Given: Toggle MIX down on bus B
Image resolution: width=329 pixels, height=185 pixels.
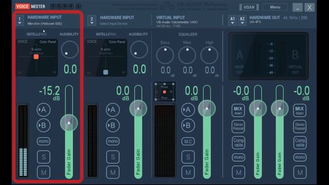Looking at the screenshot, I should (x=300, y=110).
